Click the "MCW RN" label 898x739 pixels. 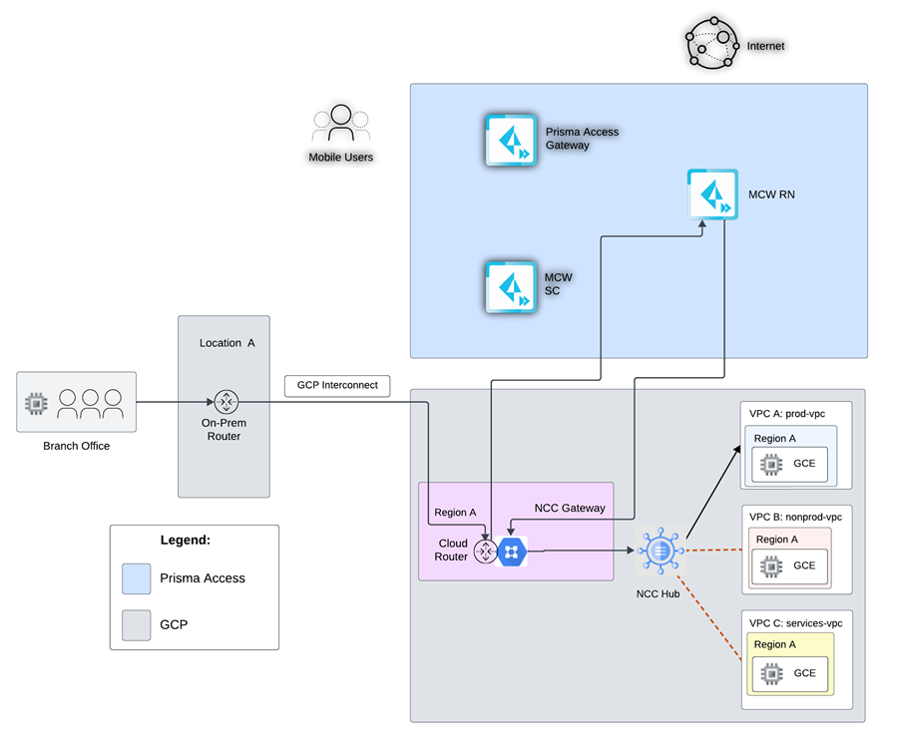click(771, 194)
